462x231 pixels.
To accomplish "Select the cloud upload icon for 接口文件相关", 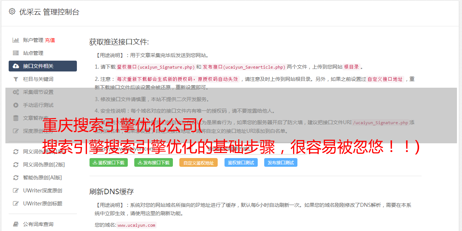I will (x=16, y=66).
